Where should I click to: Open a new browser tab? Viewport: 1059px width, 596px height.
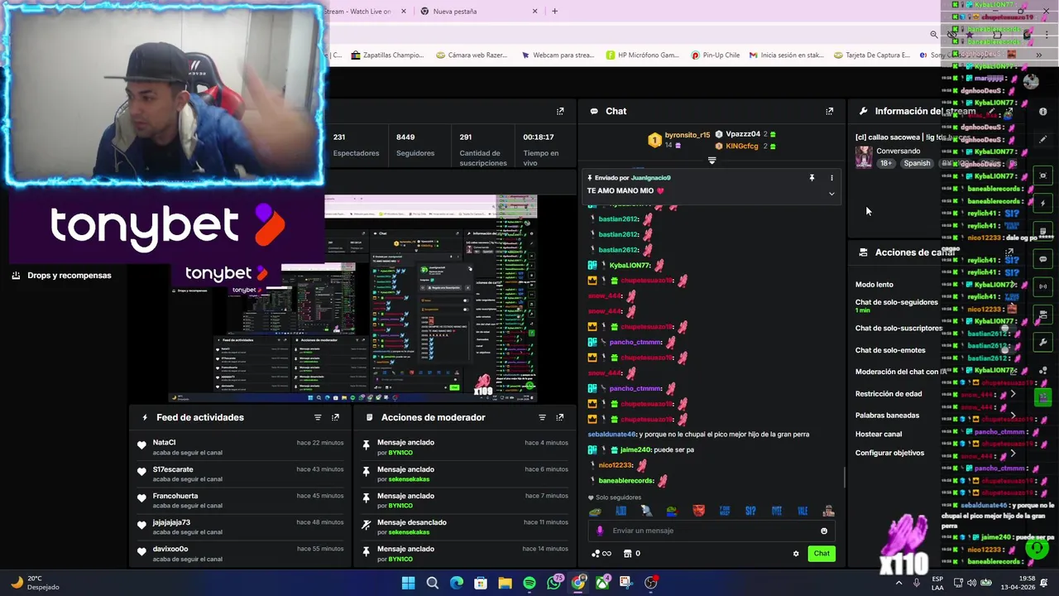pyautogui.click(x=554, y=12)
